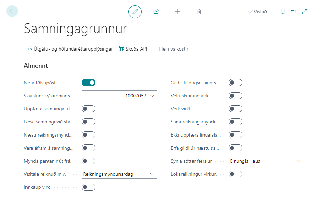Turn on Veltuskráning virk switch

click(x=236, y=96)
